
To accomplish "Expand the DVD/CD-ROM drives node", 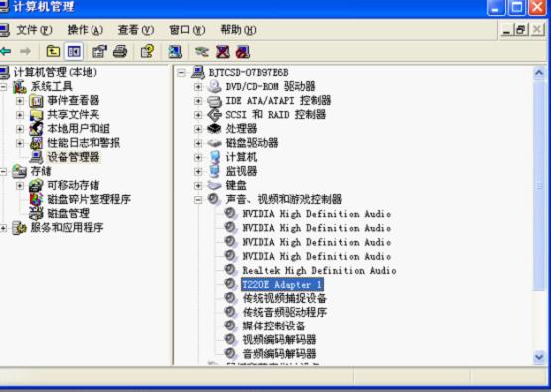I will pyautogui.click(x=198, y=86).
